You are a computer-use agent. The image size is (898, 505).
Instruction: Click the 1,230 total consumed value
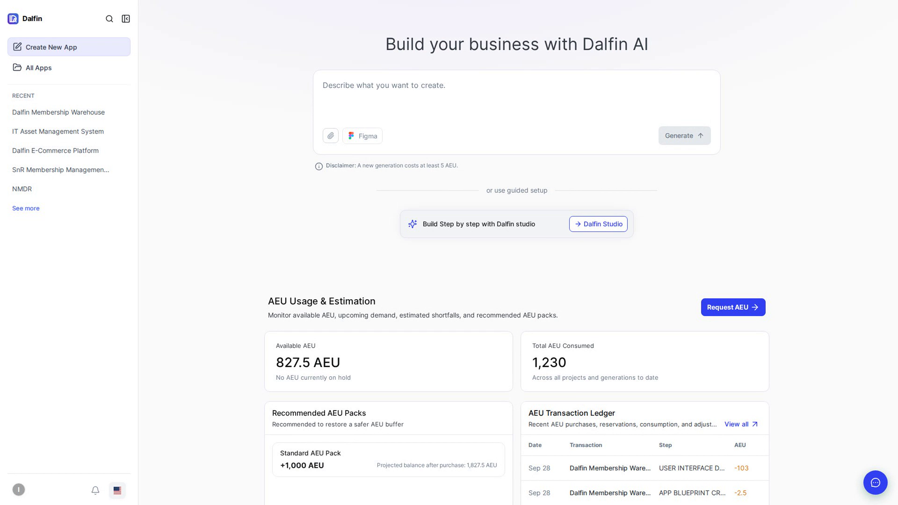coord(549,362)
